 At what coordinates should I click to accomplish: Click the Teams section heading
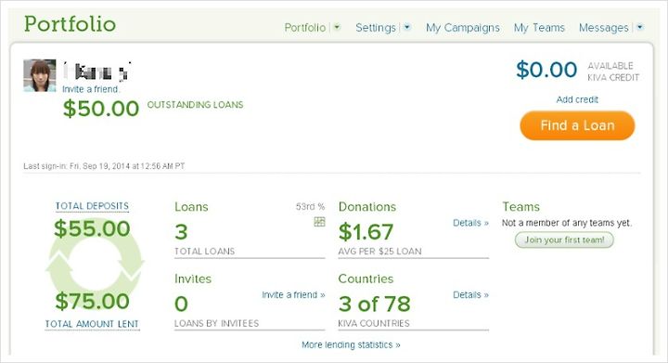coord(520,207)
